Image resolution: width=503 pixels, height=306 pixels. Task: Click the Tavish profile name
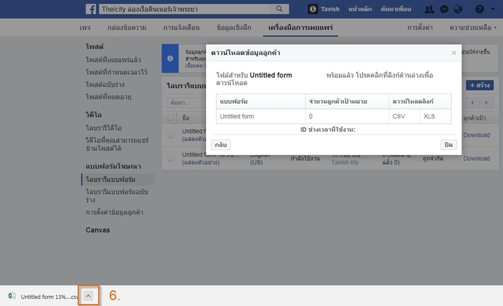(330, 9)
